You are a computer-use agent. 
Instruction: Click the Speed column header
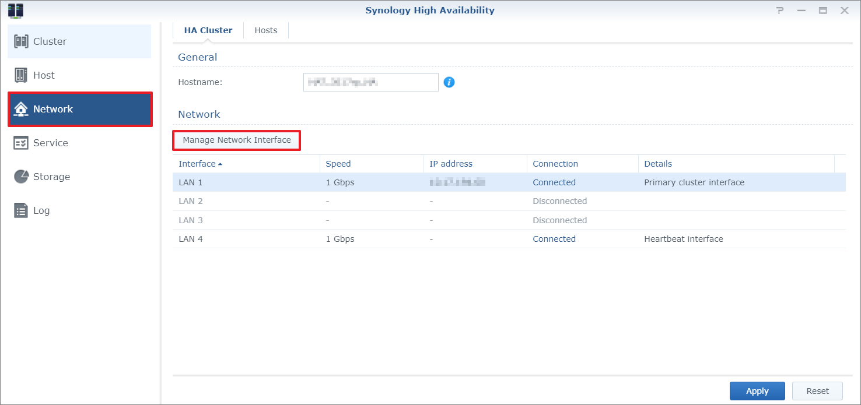(338, 164)
